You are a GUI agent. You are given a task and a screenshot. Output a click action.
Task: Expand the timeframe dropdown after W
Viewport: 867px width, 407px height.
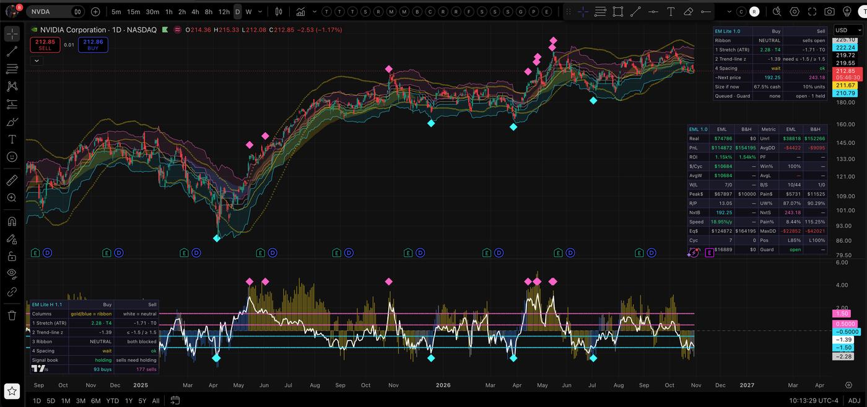[x=260, y=12]
